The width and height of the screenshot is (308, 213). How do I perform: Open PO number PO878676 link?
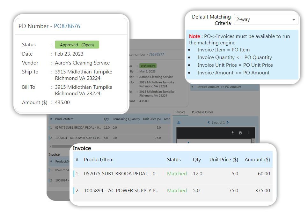(67, 26)
